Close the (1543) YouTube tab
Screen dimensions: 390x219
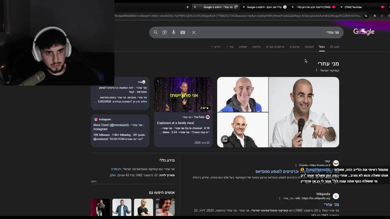(342, 7)
